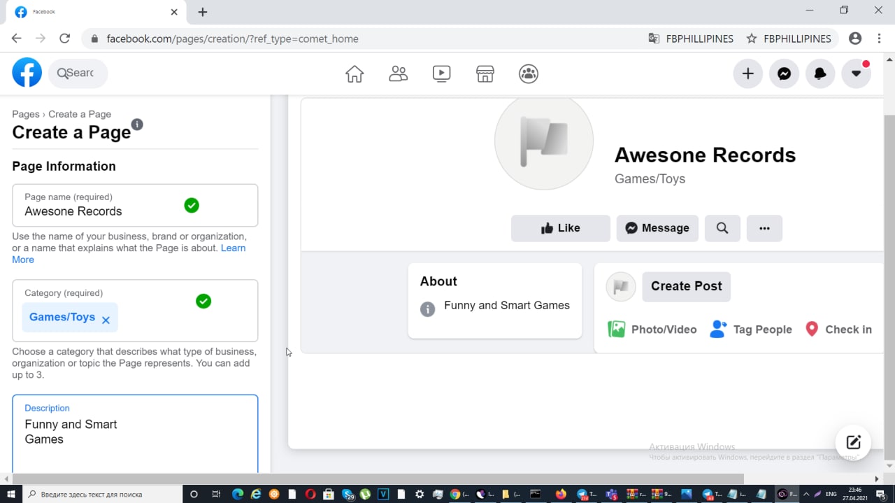Open a new browser tab with plus
Viewport: 895px width, 503px height.
pyautogui.click(x=203, y=12)
